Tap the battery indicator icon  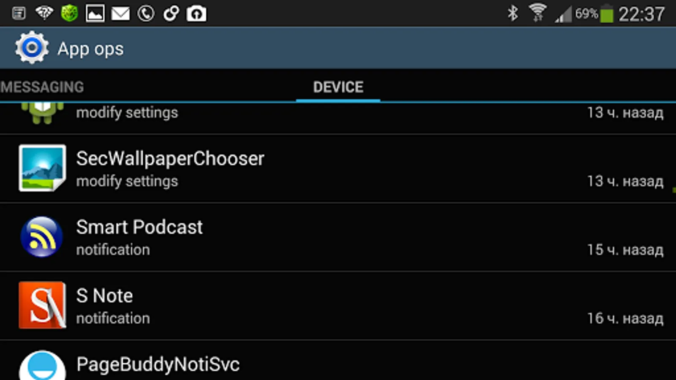click(607, 14)
